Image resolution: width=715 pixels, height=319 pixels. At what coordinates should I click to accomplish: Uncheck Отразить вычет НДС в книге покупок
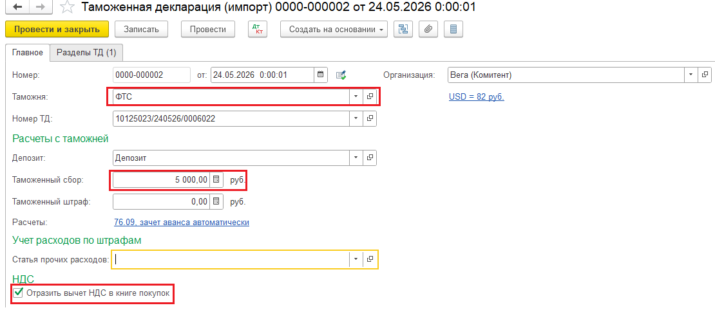point(18,293)
